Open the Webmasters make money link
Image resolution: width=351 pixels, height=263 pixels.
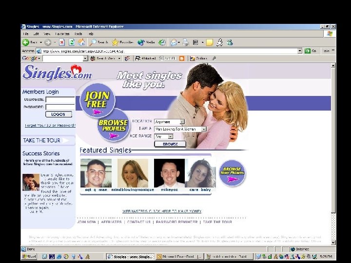point(162,211)
